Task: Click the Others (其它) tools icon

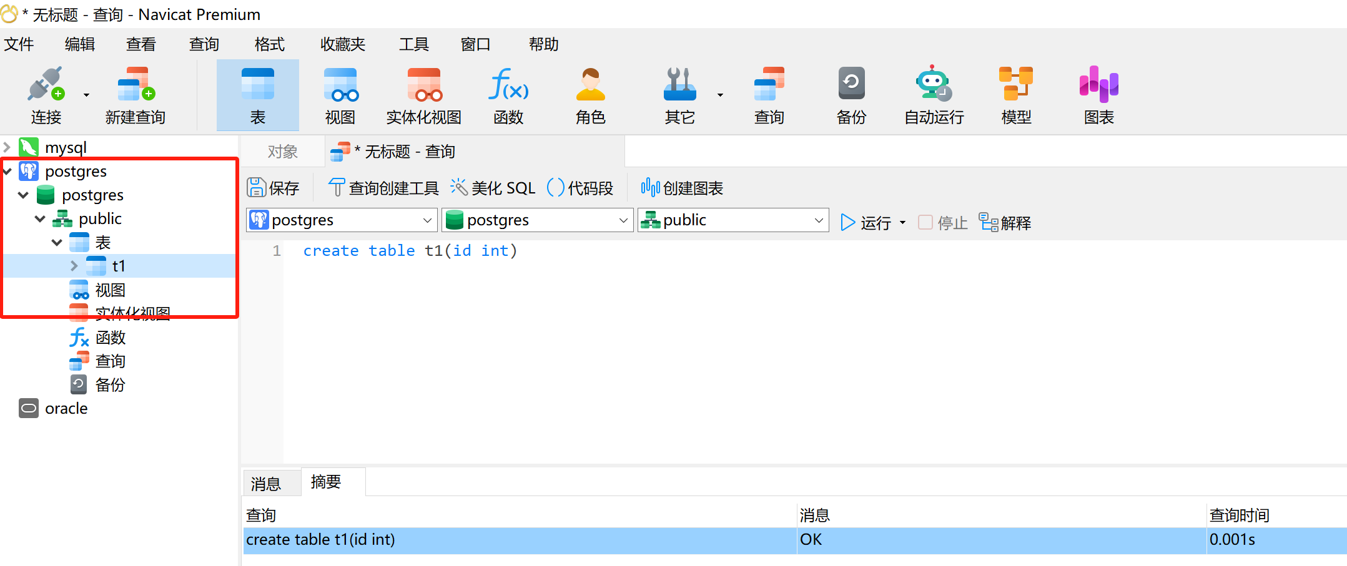Action: click(679, 84)
